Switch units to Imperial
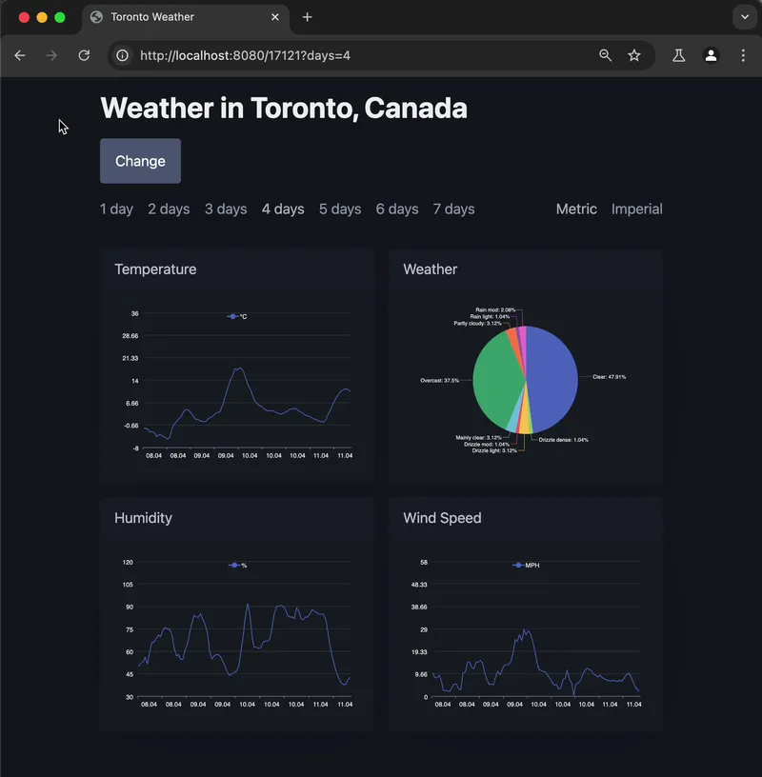Screen dimensions: 762x777 point(637,209)
